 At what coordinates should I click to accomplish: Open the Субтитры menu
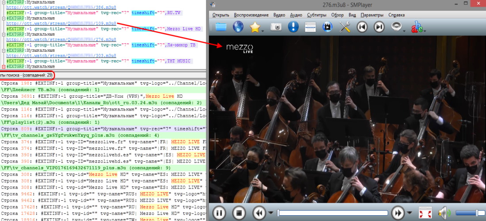tap(316, 15)
